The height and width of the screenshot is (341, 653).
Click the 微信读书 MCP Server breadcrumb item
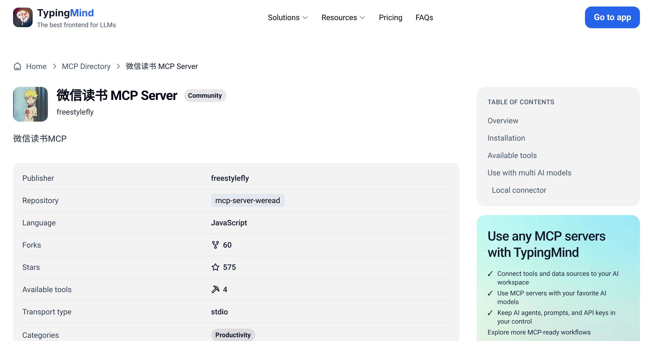click(x=162, y=67)
